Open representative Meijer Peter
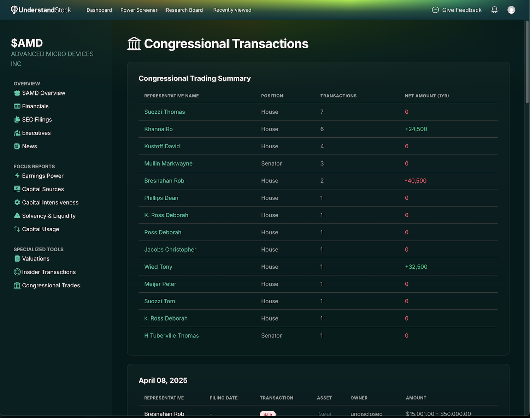Image resolution: width=530 pixels, height=418 pixels. click(160, 284)
